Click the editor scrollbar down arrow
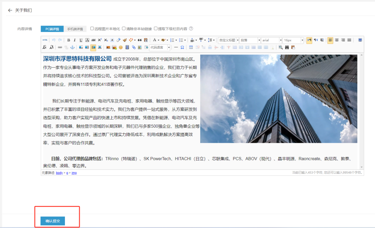Viewport: 375px width, 228px height. 361,167
